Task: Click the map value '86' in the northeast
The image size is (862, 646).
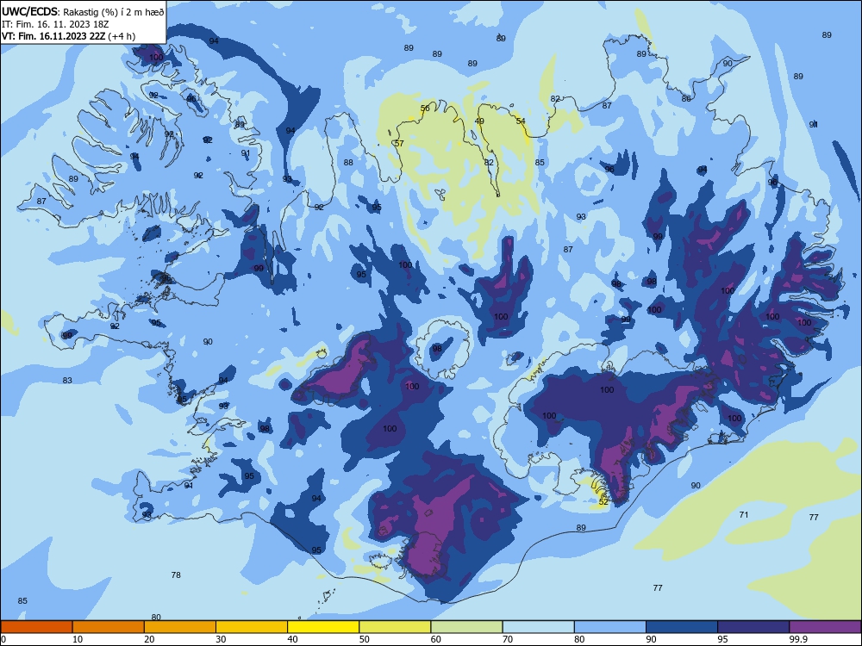Action: click(686, 99)
